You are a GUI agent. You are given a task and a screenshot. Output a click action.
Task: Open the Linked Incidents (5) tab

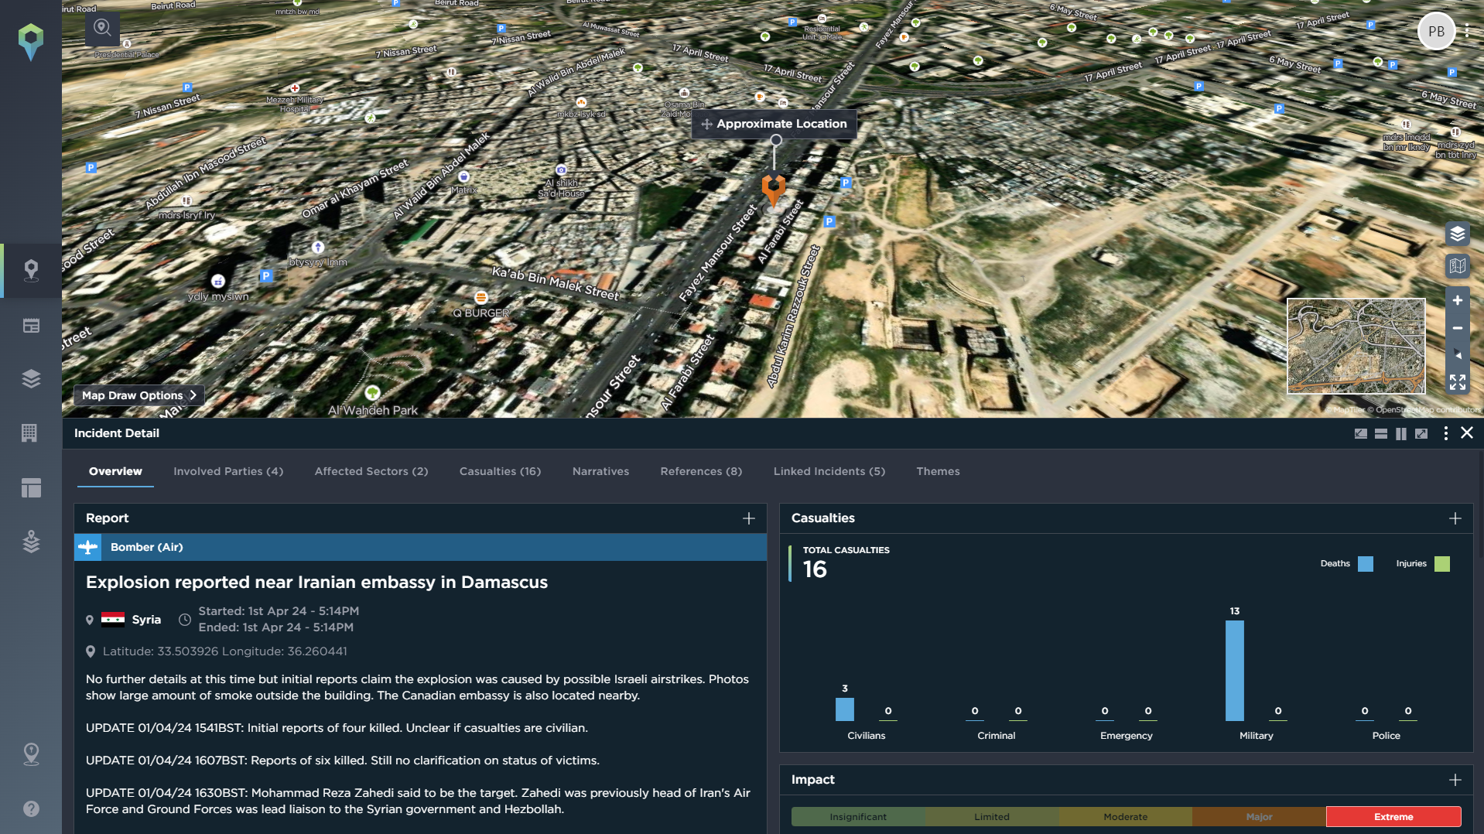point(829,471)
